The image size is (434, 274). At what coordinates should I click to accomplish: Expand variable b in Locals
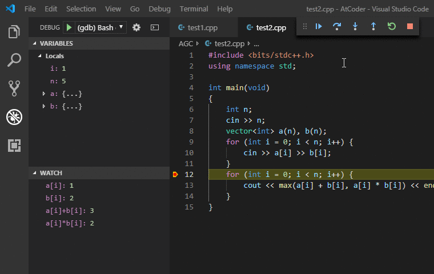pos(45,106)
